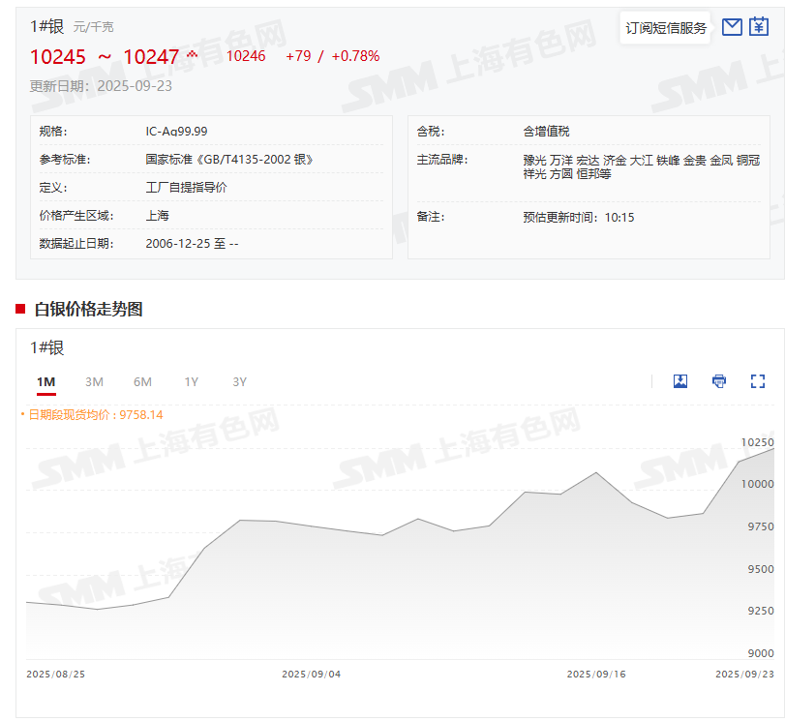Download the chart as an image
Image resolution: width=785 pixels, height=721 pixels.
tap(680, 381)
